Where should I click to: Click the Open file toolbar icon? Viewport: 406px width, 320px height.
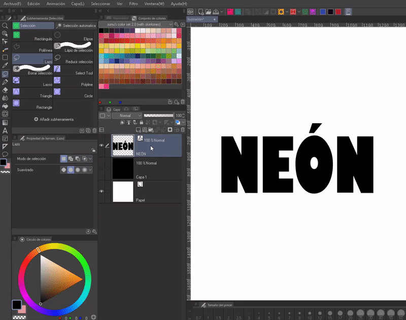click(x=208, y=12)
